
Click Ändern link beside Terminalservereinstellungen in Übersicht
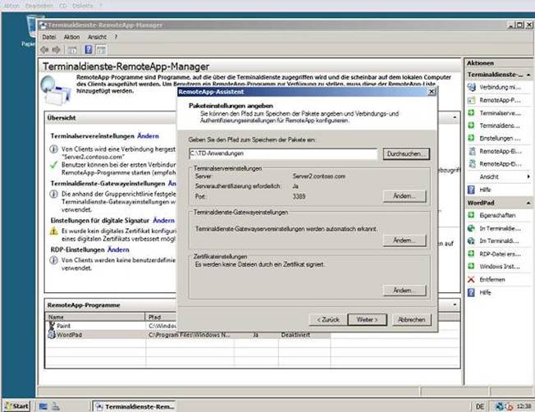tap(148, 136)
